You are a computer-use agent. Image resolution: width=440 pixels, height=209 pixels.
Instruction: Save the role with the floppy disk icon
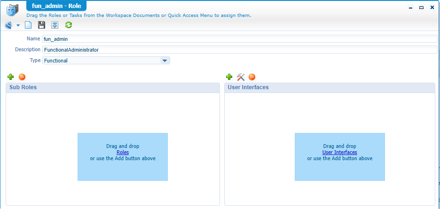click(x=41, y=25)
